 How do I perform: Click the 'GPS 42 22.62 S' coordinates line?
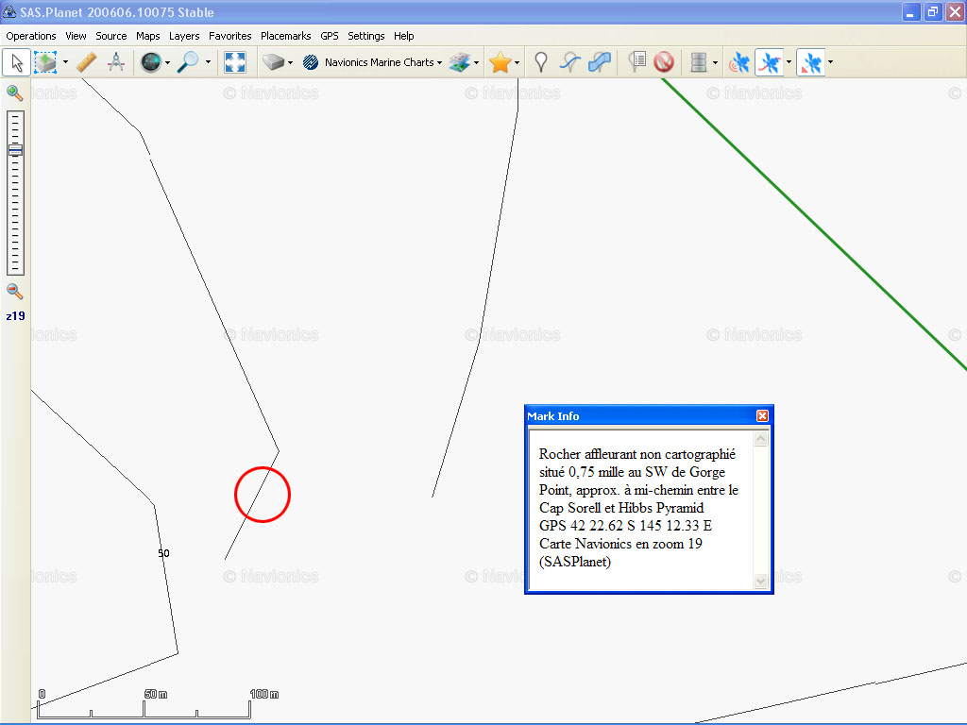[625, 526]
